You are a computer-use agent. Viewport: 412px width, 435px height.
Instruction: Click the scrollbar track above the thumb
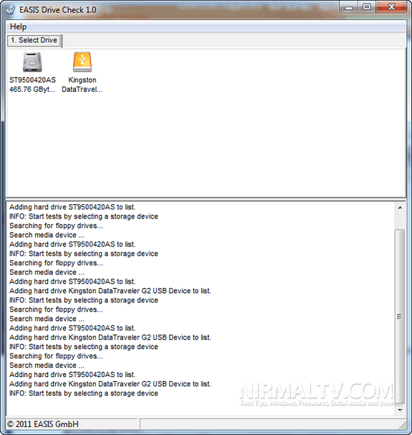pos(400,221)
